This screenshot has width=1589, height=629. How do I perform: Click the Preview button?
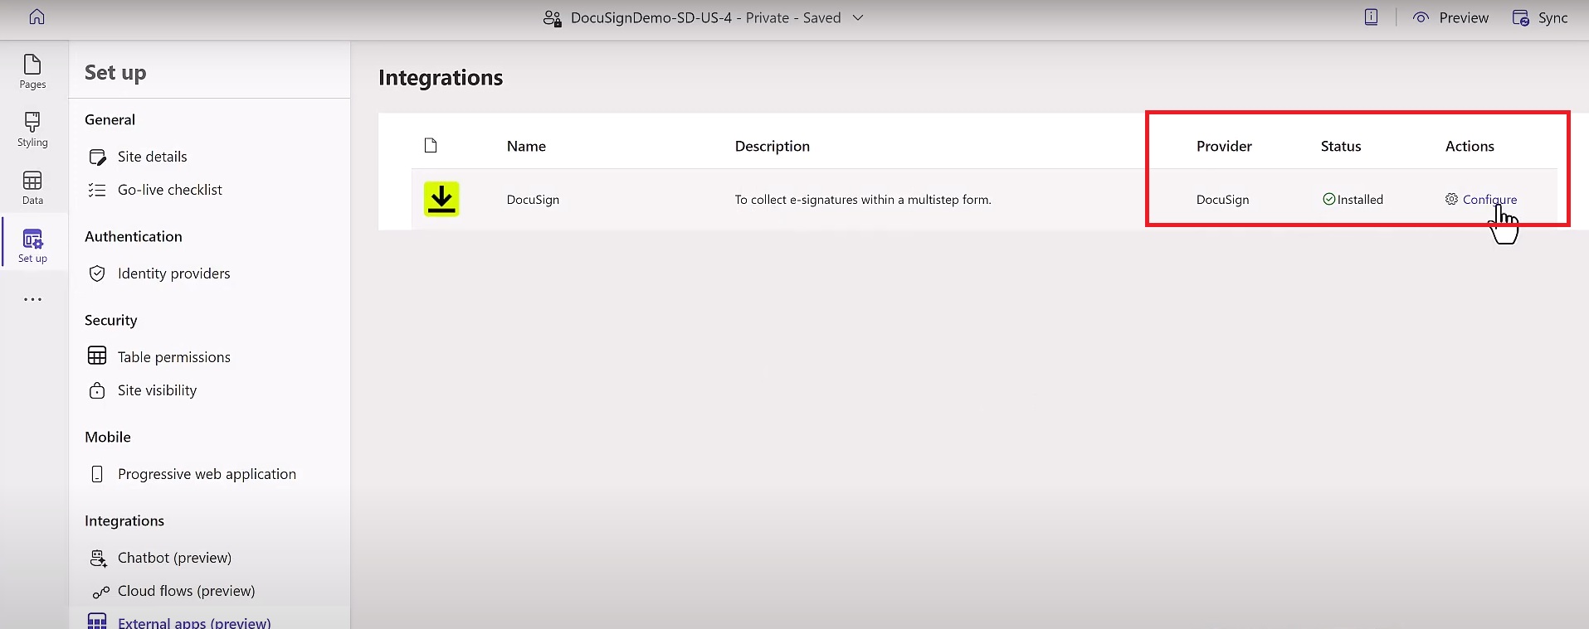tap(1451, 17)
